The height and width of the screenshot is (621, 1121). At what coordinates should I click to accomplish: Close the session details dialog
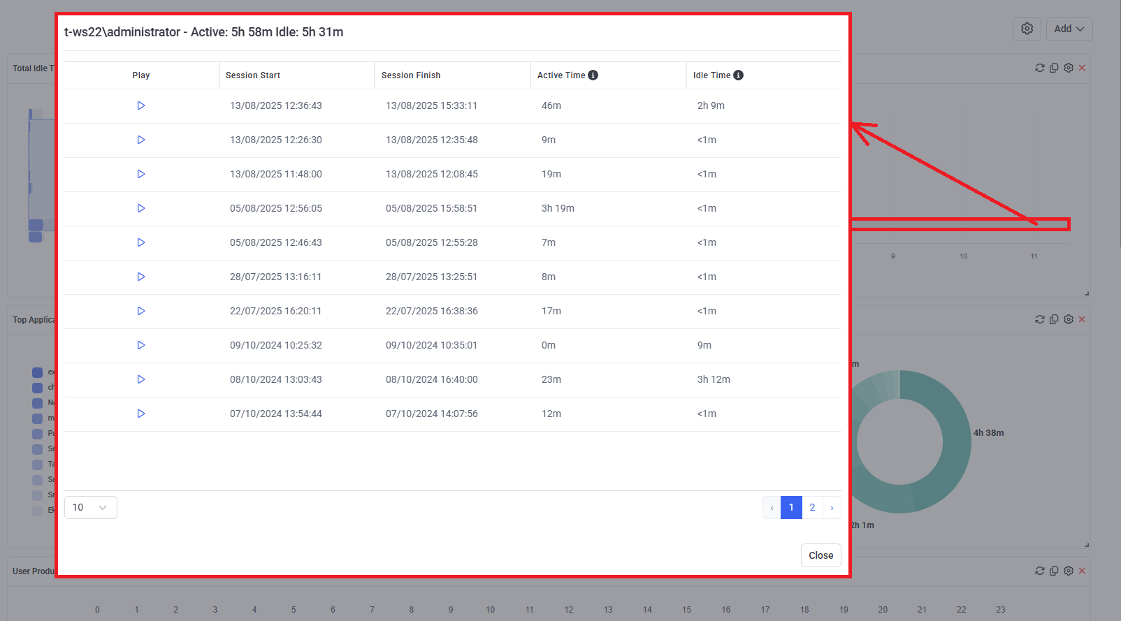(820, 555)
